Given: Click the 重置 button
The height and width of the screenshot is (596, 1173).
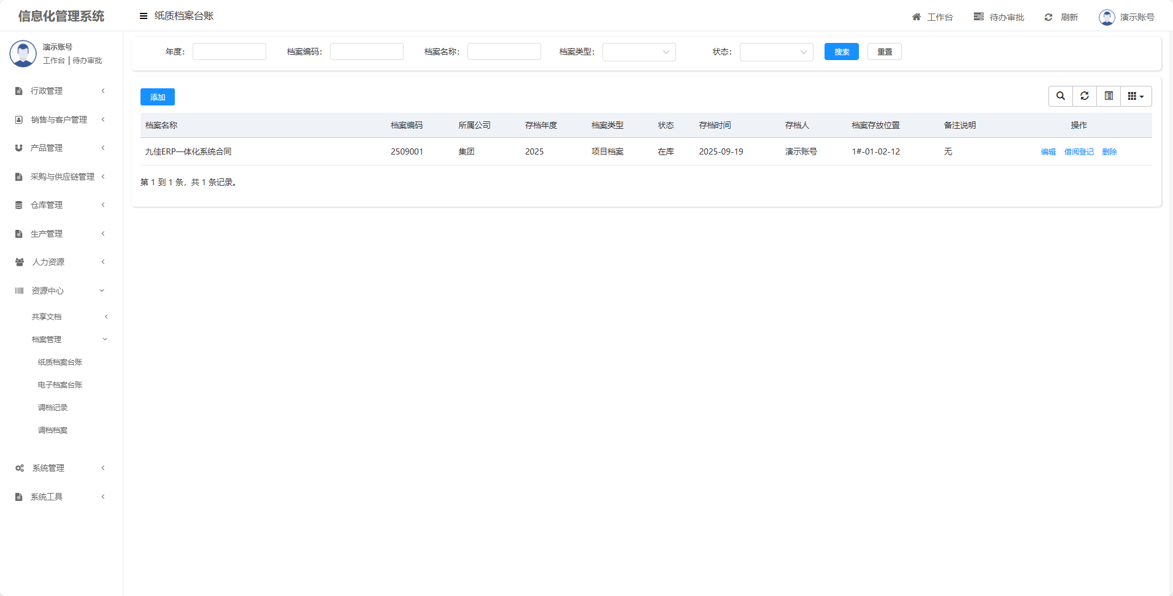Looking at the screenshot, I should pos(884,52).
